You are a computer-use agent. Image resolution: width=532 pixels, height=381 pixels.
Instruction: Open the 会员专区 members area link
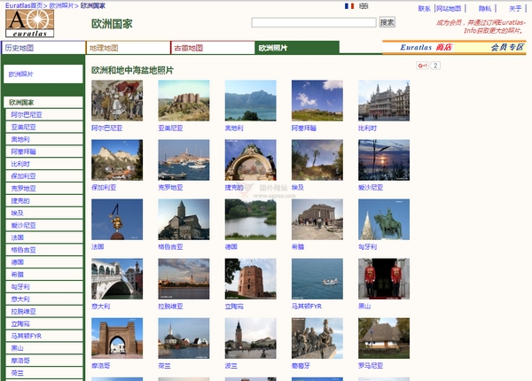[x=507, y=48]
